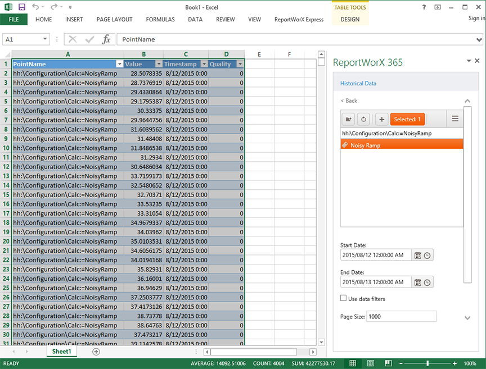Click the Selected: 1 orange button
This screenshot has height=369, width=486.
point(407,119)
